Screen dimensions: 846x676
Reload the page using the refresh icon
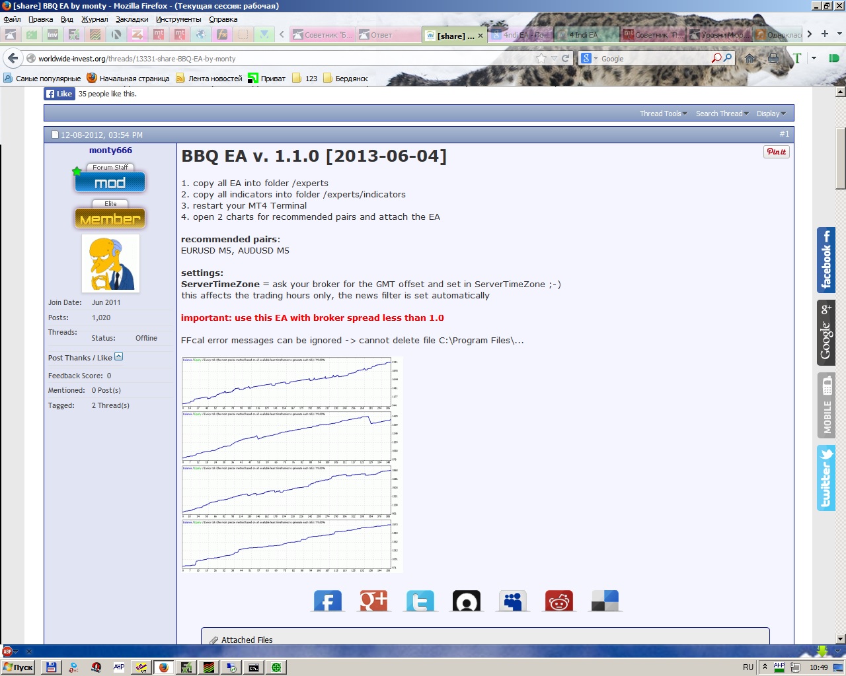565,58
